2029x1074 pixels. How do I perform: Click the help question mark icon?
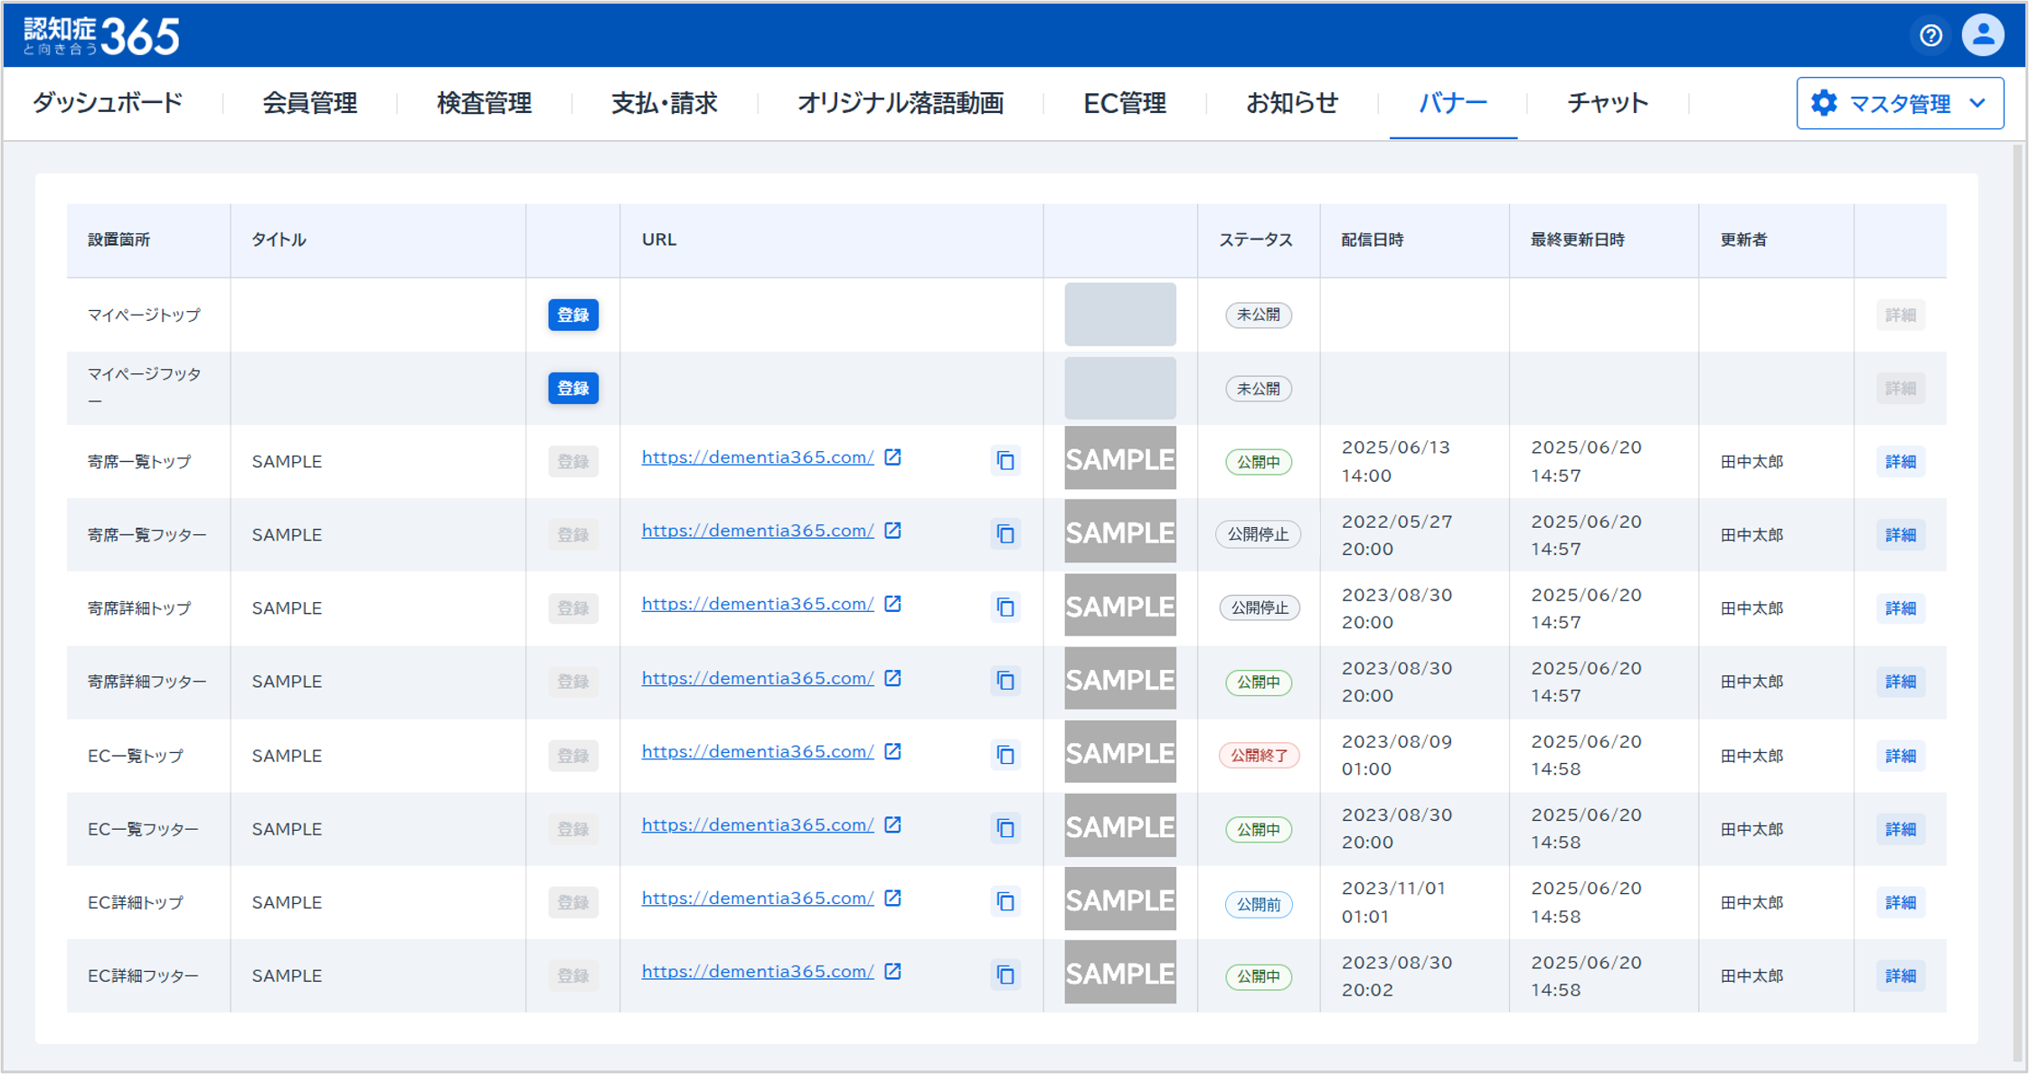[x=1930, y=35]
